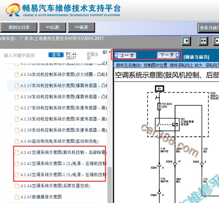The height and width of the screenshot is (203, 219).
Task: Click document icon beside 4.1.41
Action: pyautogui.click(x=17, y=153)
